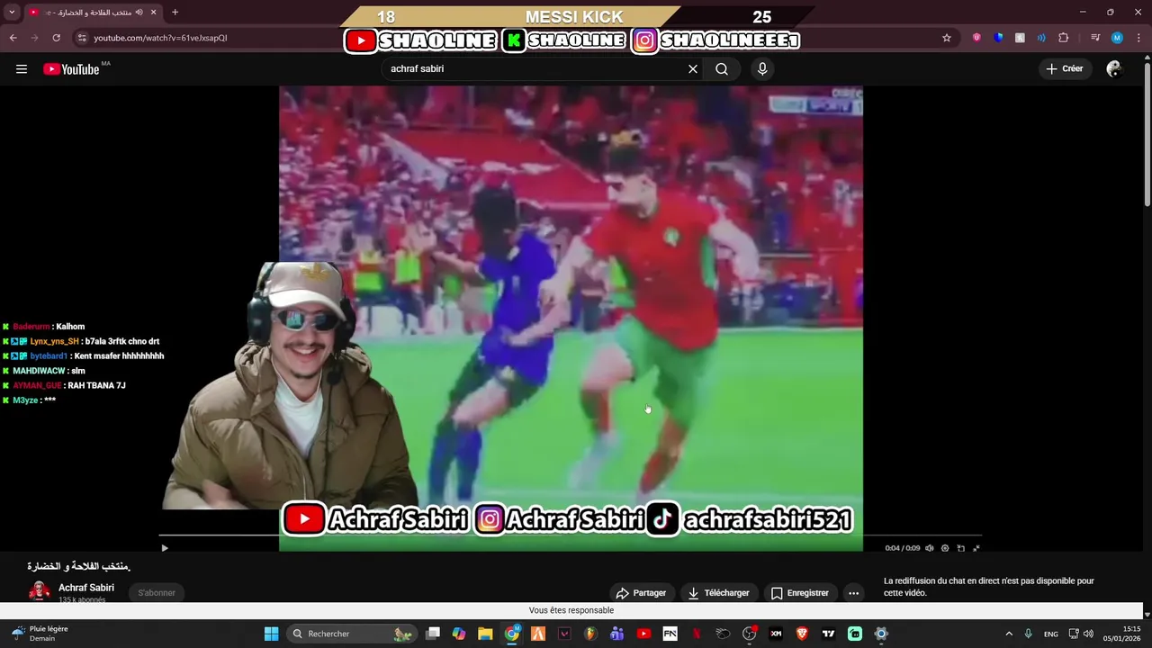Click the taskbar Rechercher search box

[x=351, y=634]
